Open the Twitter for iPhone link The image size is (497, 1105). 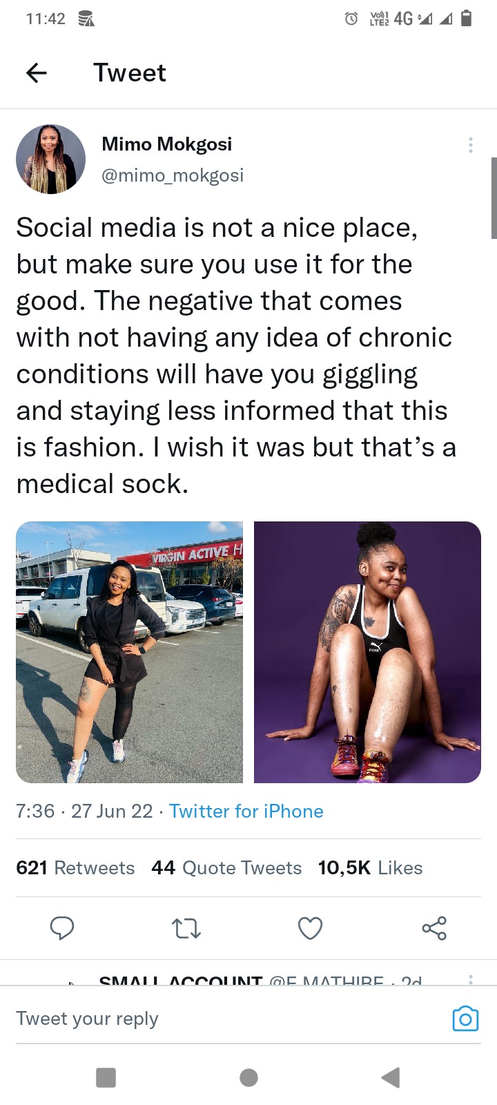pyautogui.click(x=246, y=811)
